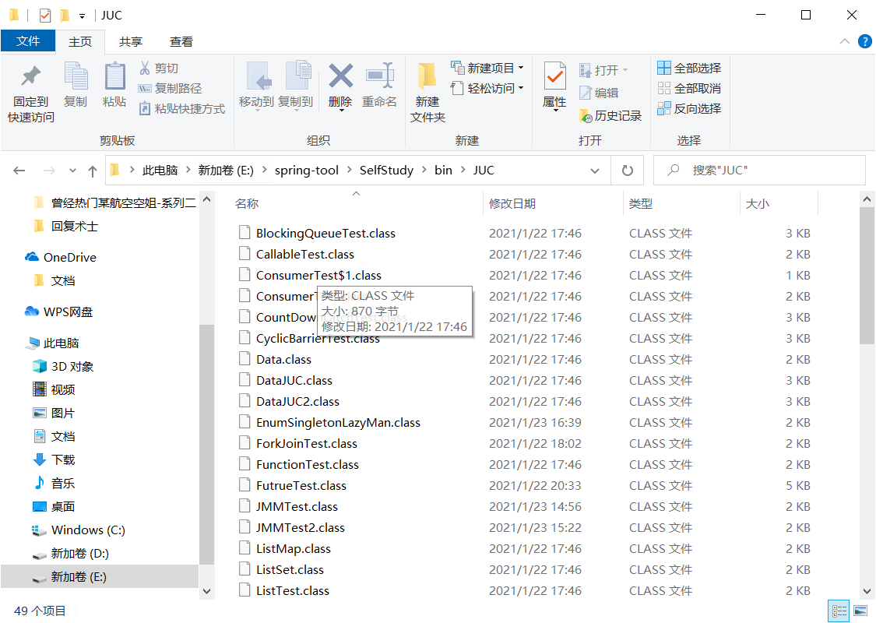Click the quick access toolbar properties checkmark icon
876x623 pixels.
click(45, 15)
